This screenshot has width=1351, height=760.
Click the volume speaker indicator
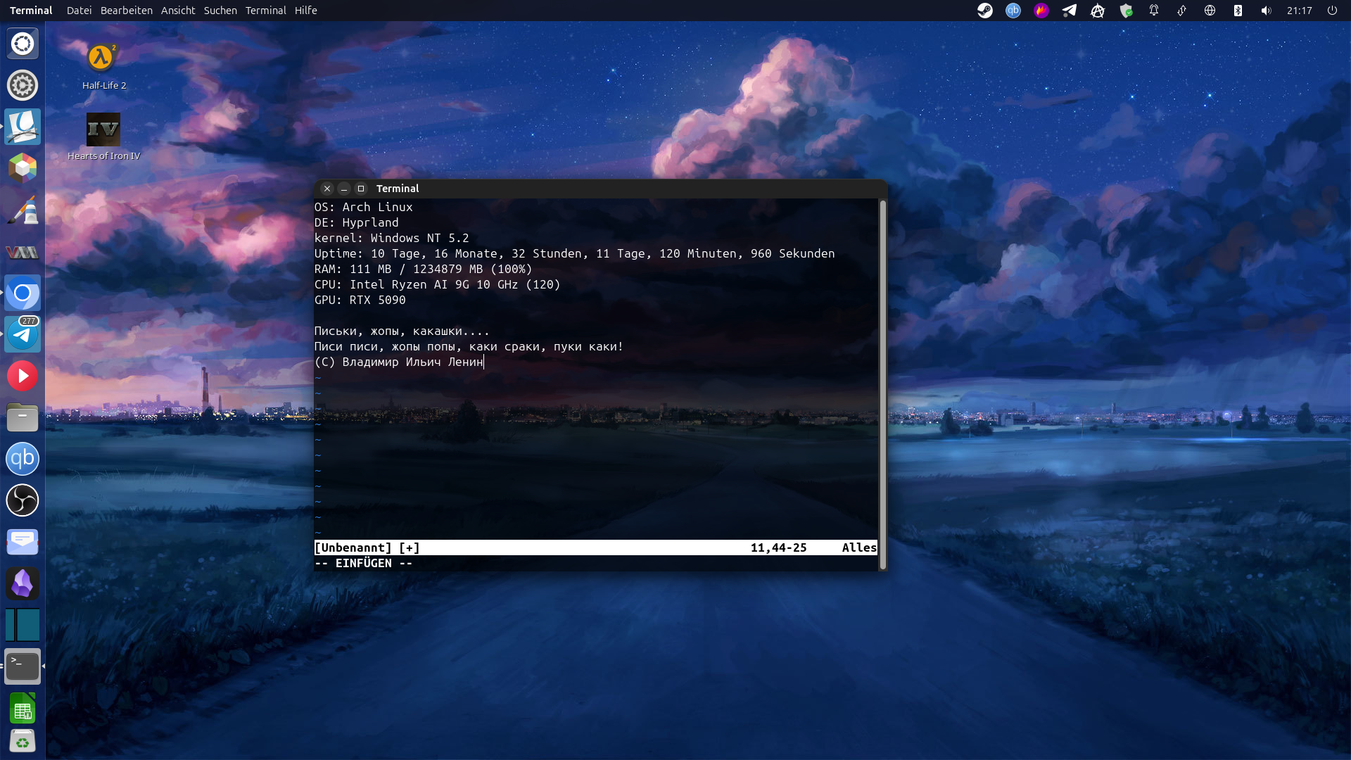click(x=1266, y=11)
